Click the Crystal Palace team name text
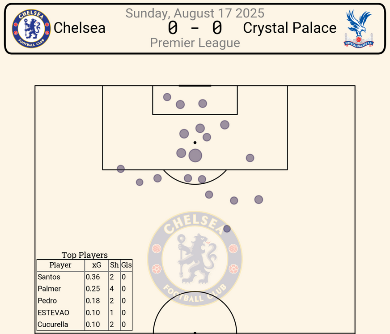Viewport: 390px width, 334px height. (289, 28)
